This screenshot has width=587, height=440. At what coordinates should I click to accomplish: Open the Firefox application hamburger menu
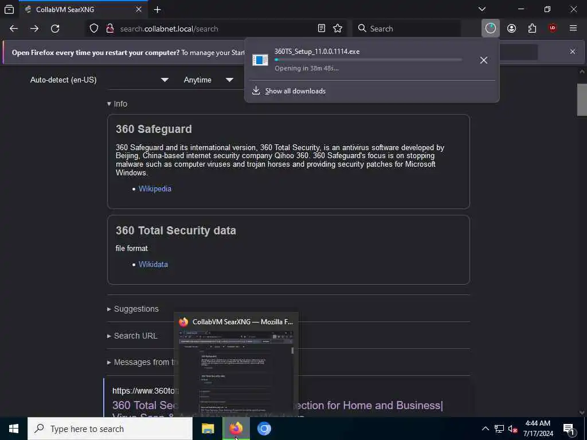573,29
